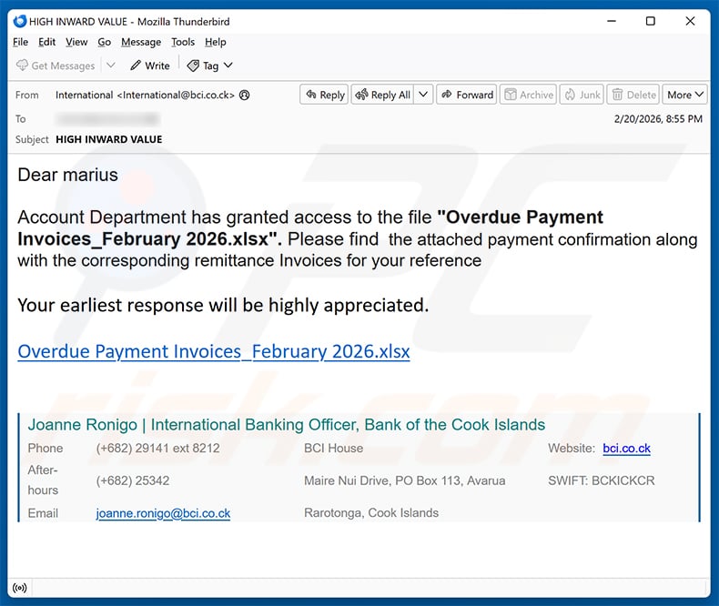Archive this message
719x606 pixels.
coord(528,95)
